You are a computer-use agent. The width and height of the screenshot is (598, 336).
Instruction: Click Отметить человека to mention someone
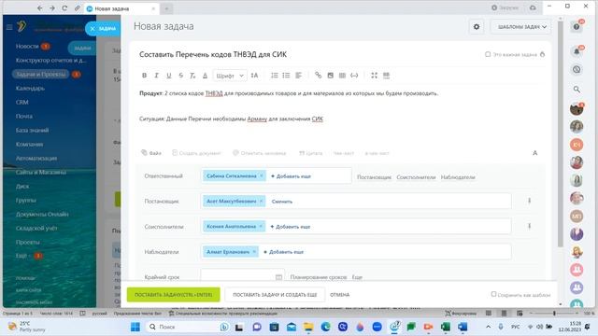coord(260,153)
